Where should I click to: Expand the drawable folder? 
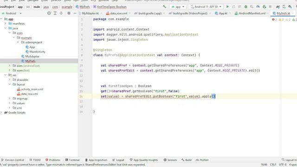point(9,79)
